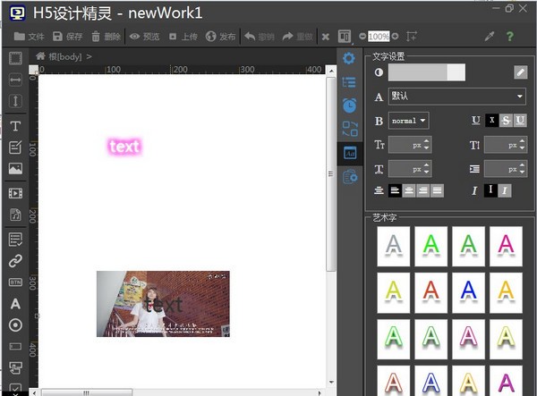Screen dimensions: 537x396
Task: Open the alarm clock timer panel
Action: 349,105
